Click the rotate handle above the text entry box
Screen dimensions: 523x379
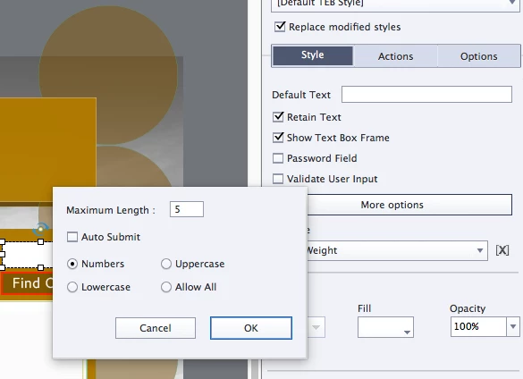click(x=40, y=229)
